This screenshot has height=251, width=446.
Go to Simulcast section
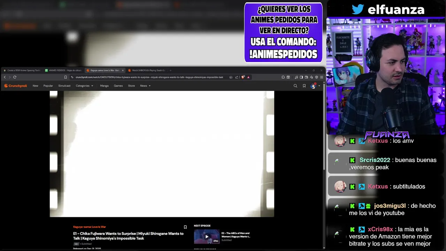tap(64, 86)
